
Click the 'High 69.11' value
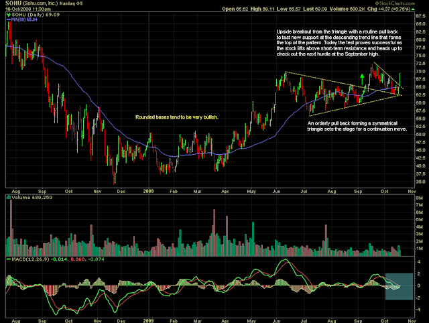click(262, 9)
